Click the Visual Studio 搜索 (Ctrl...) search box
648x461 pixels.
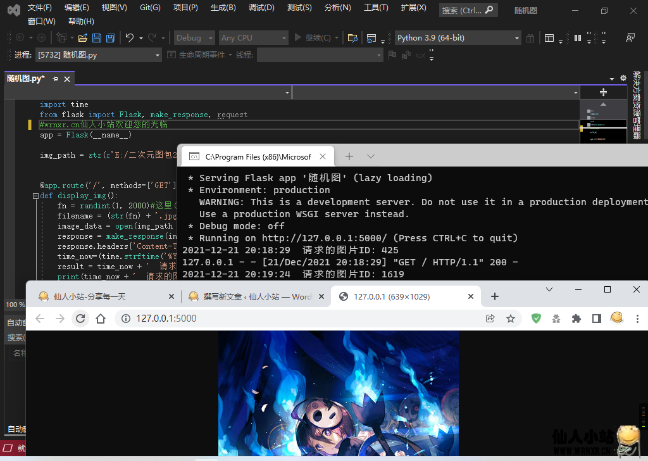pos(468,10)
